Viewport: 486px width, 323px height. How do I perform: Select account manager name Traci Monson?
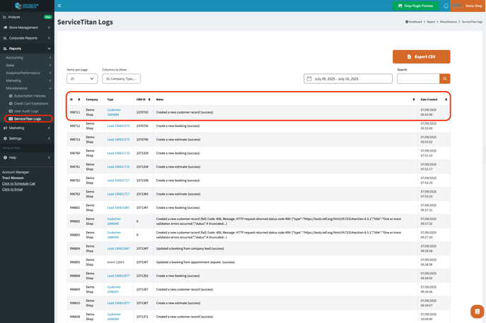13,178
